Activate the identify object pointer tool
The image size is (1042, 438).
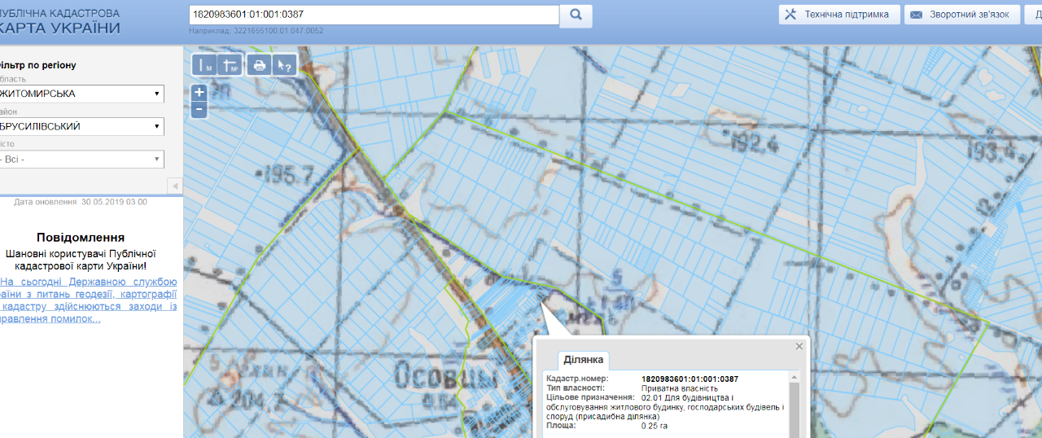[284, 66]
